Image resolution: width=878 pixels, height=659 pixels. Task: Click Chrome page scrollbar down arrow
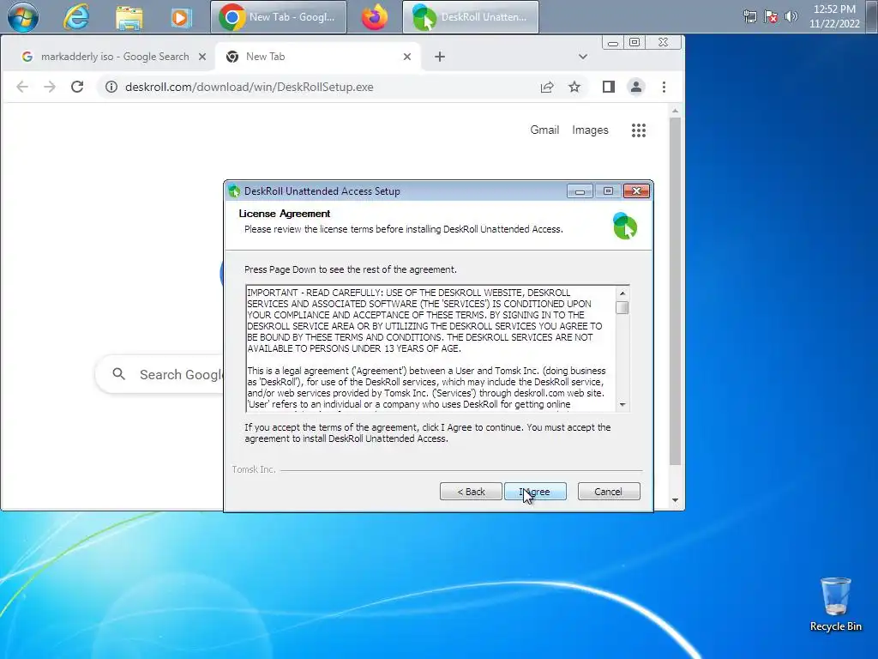click(x=675, y=500)
